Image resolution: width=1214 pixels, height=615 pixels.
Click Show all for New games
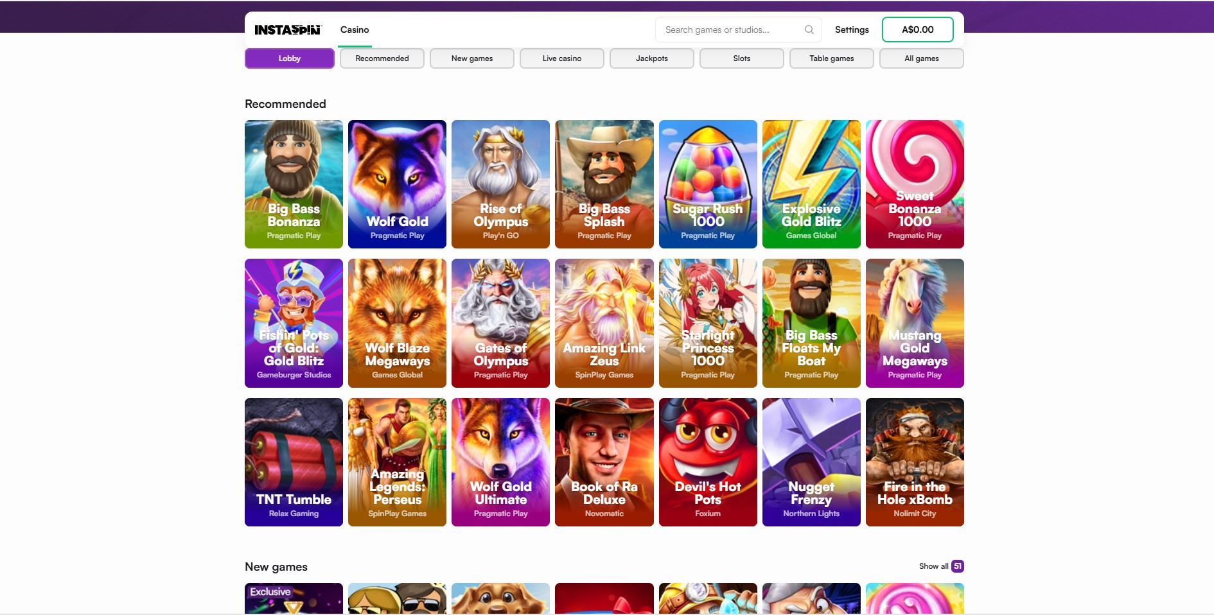[x=933, y=566]
